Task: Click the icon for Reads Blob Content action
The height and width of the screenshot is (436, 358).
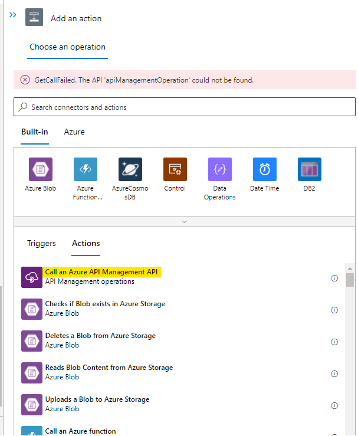Action: click(x=32, y=373)
